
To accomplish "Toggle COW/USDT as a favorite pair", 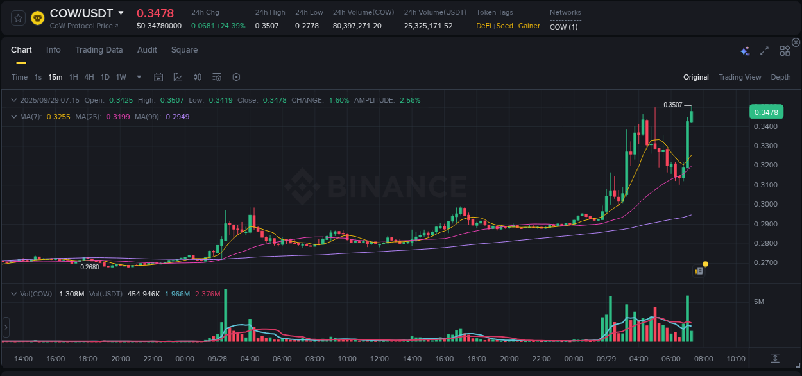I will [x=17, y=18].
